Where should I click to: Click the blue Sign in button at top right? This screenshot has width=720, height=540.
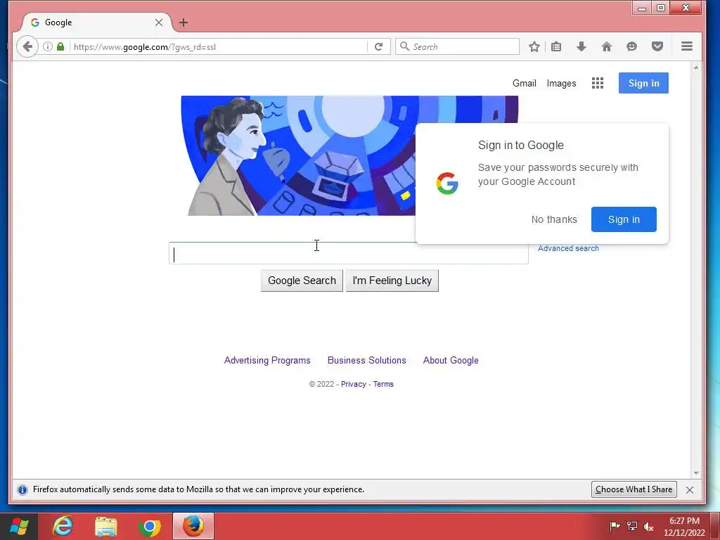pos(643,83)
